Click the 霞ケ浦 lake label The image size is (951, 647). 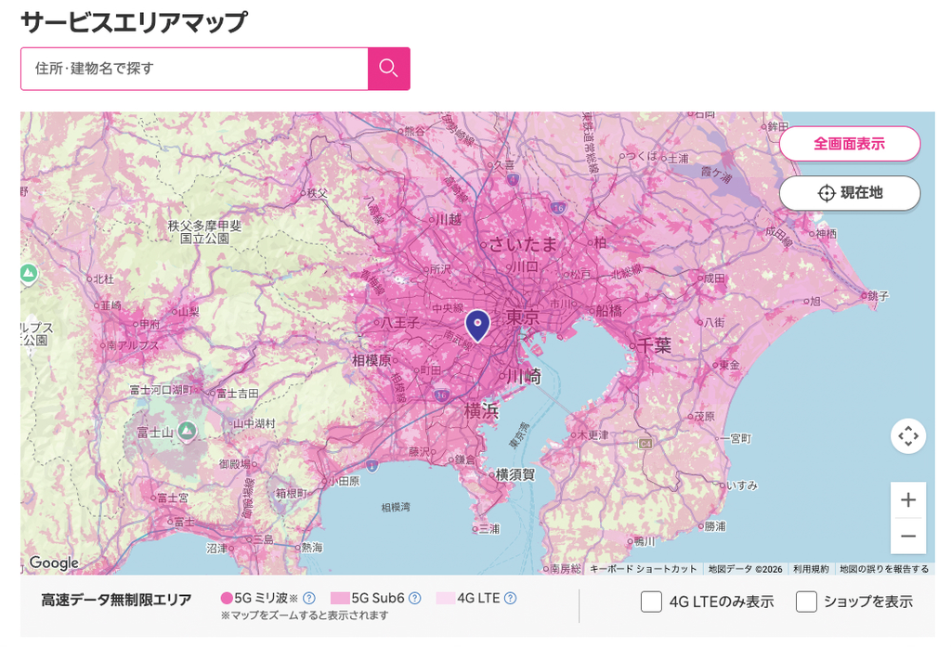click(x=717, y=175)
